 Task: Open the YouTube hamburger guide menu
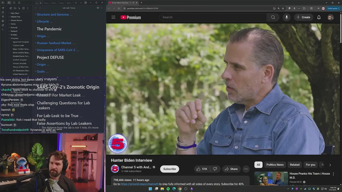(x=113, y=17)
